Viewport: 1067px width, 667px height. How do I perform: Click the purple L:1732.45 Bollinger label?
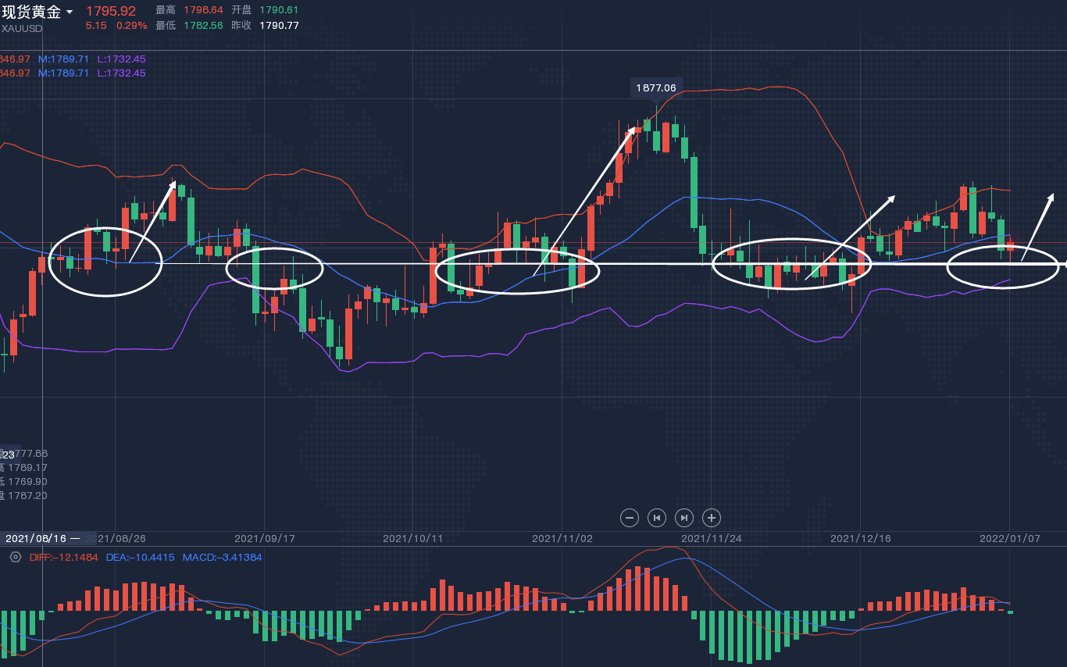pyautogui.click(x=121, y=59)
